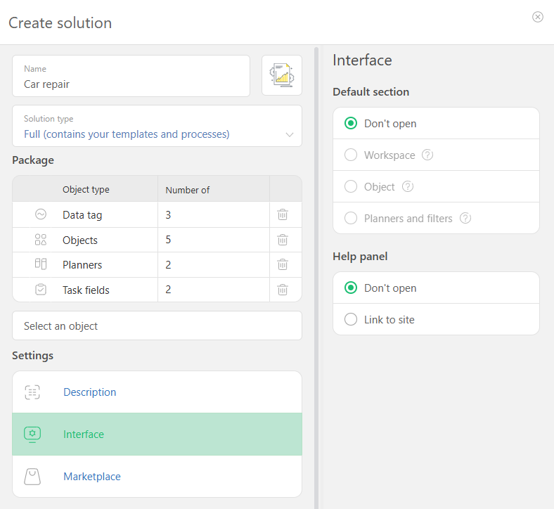Click the Solution type chevron arrow
The height and width of the screenshot is (509, 554).
(290, 134)
